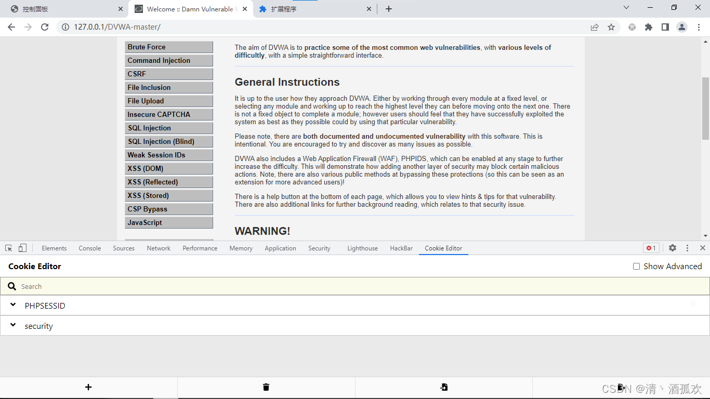Expand the PHPSESSID cookie row
The width and height of the screenshot is (710, 399).
(355, 305)
